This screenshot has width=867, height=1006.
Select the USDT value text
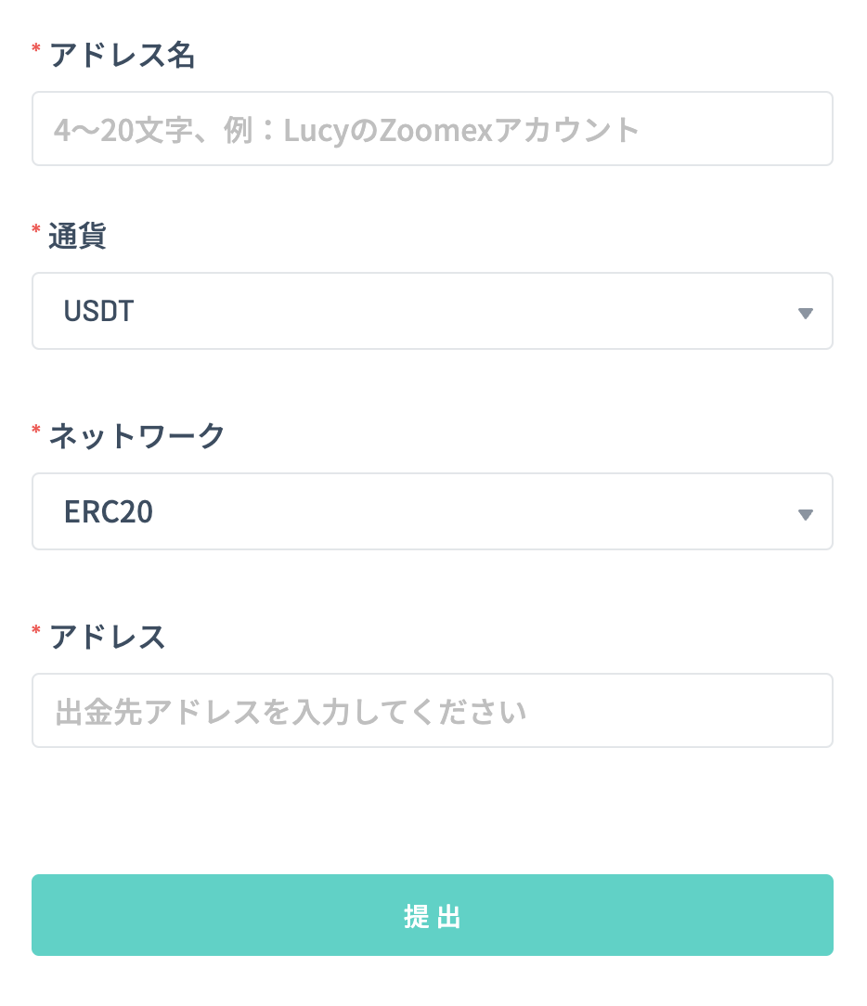click(x=98, y=311)
